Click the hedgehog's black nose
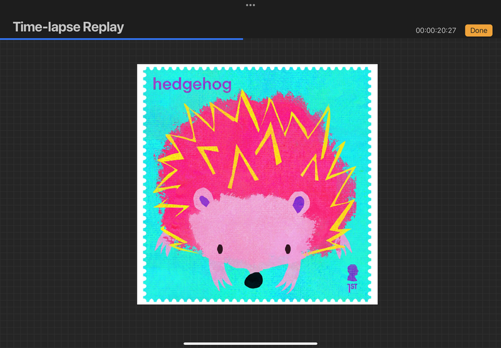This screenshot has height=348, width=501. tap(253, 280)
